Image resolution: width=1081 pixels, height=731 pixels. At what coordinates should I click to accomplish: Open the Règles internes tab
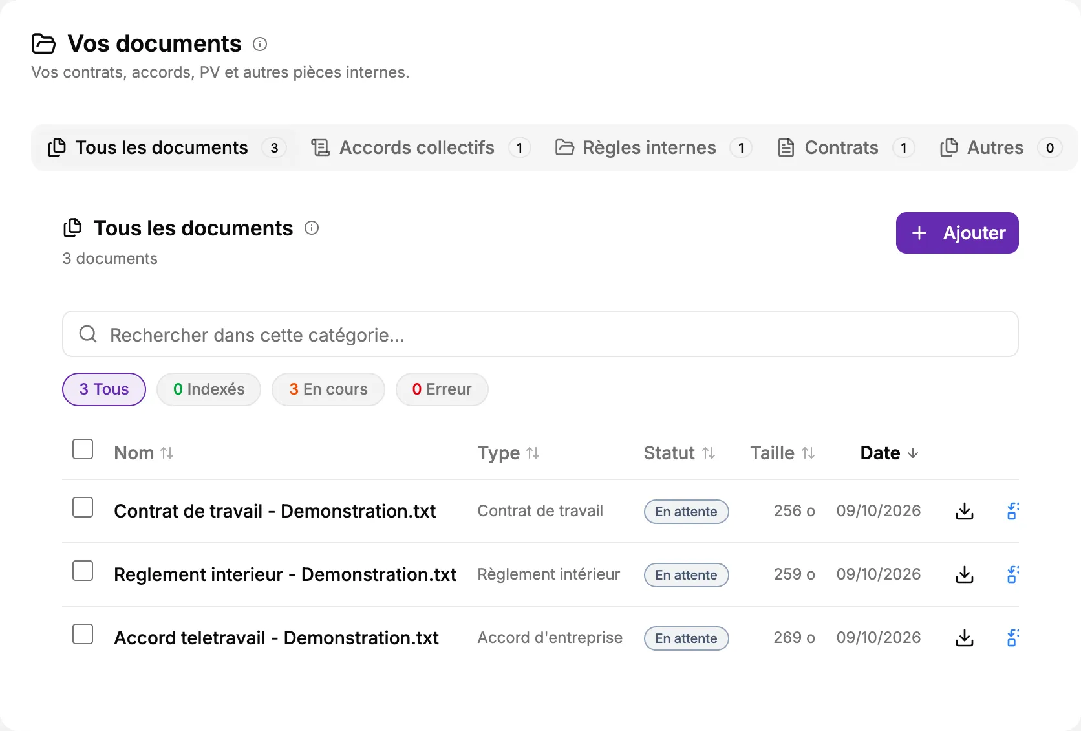(653, 147)
